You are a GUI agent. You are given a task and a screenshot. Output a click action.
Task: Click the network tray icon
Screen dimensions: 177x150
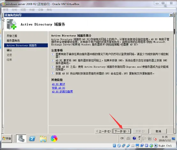(x=150, y=139)
